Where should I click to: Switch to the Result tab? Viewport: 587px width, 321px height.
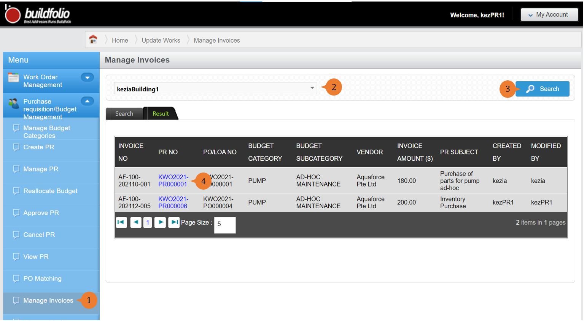(x=161, y=113)
